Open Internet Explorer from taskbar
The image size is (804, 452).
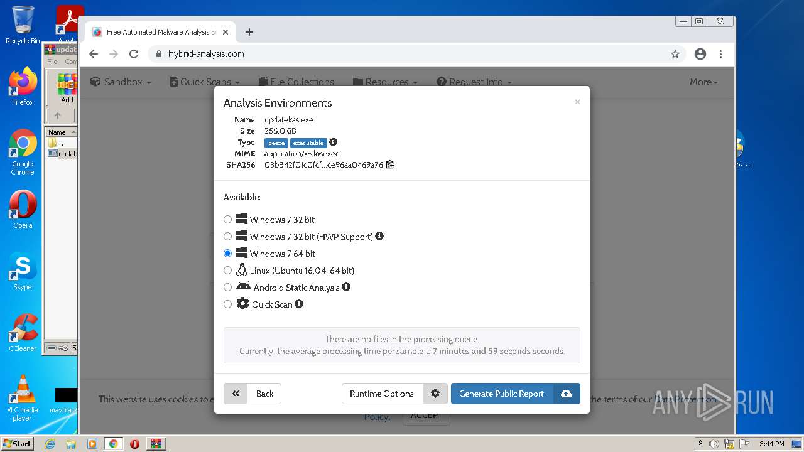pyautogui.click(x=50, y=444)
